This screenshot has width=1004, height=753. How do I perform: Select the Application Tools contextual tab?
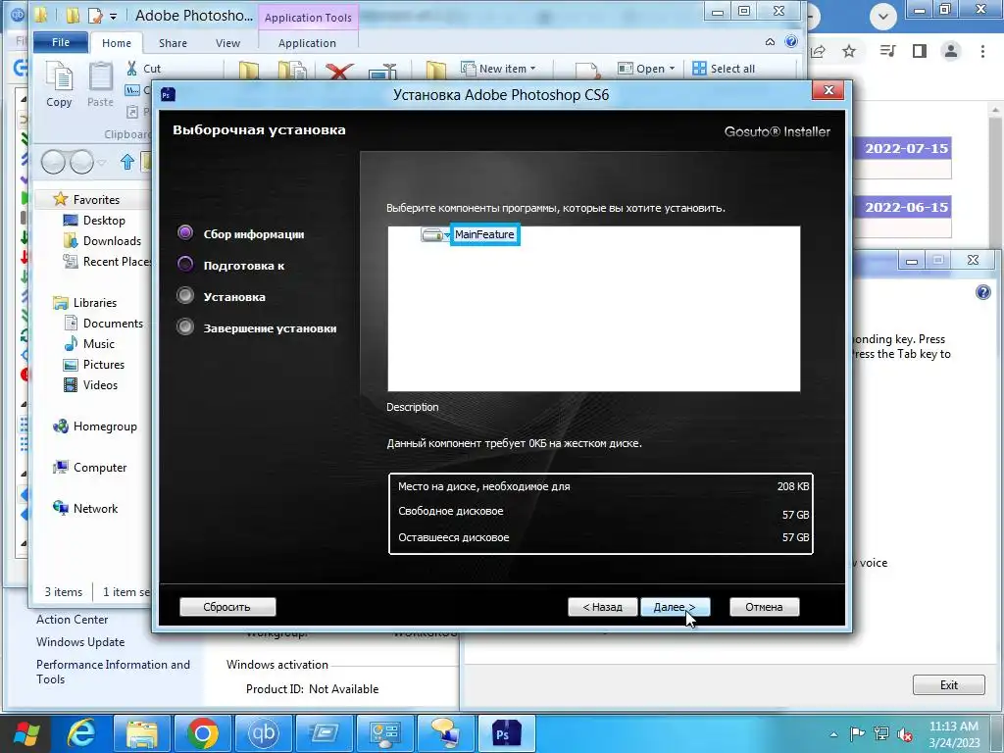[x=308, y=18]
